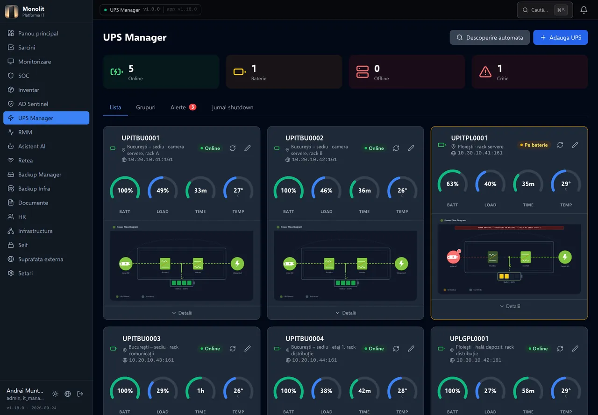
Task: Open the UPITPL0001 power flow diagram
Action: [509, 259]
